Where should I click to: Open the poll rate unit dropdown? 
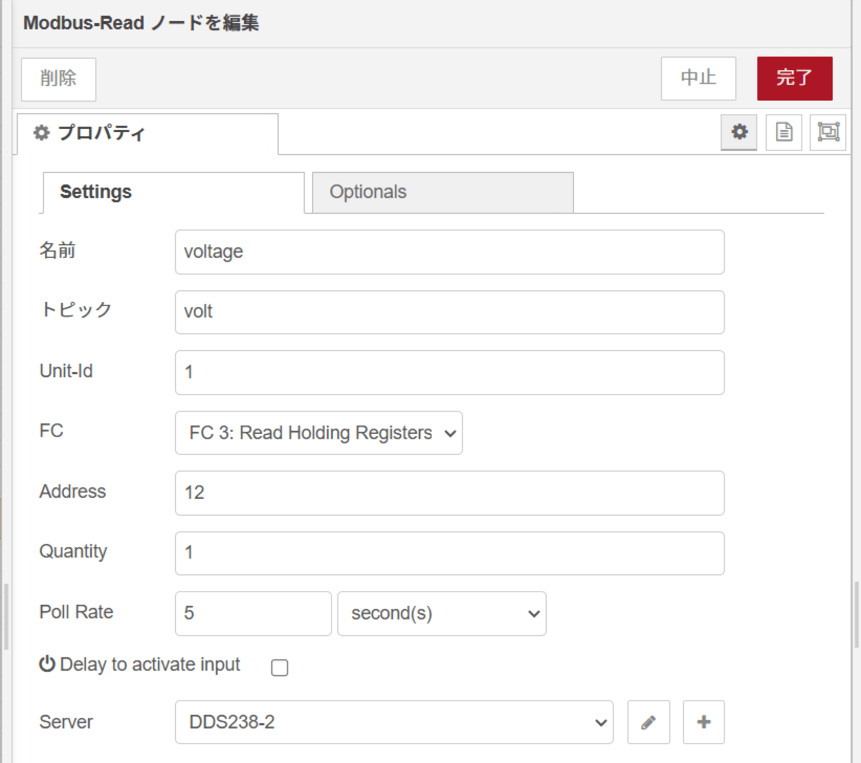click(442, 614)
